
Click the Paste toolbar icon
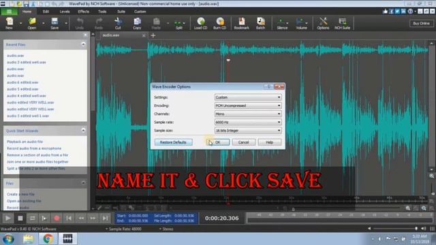coord(156,23)
